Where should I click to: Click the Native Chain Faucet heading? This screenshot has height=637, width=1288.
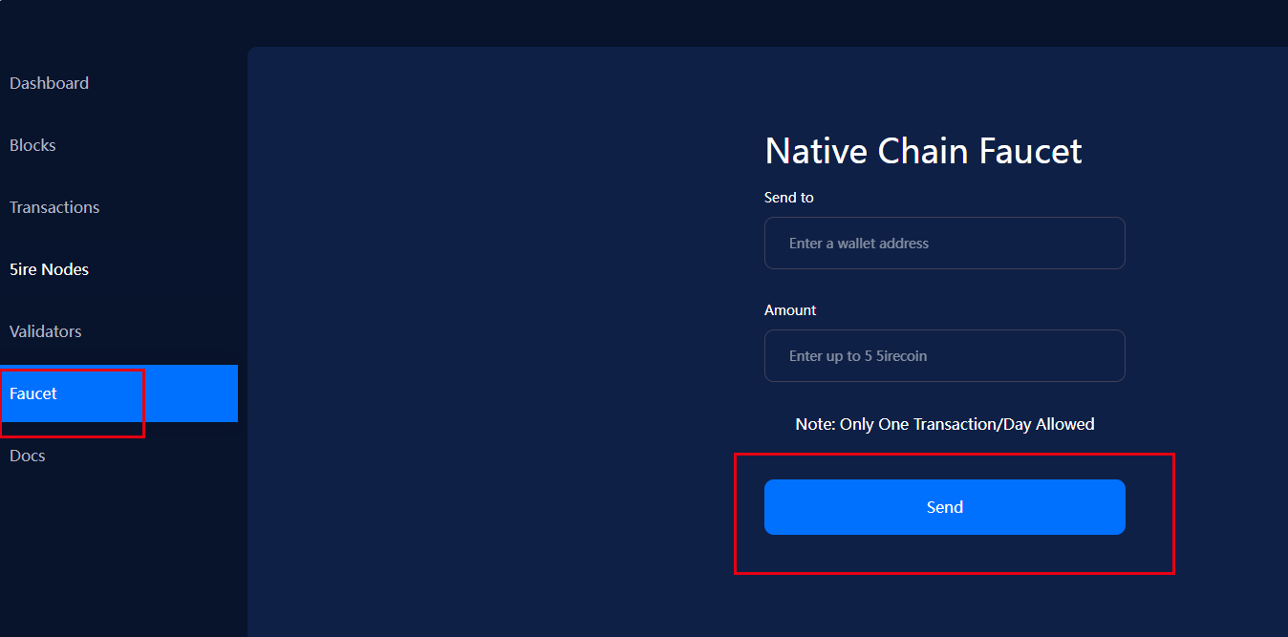click(923, 151)
